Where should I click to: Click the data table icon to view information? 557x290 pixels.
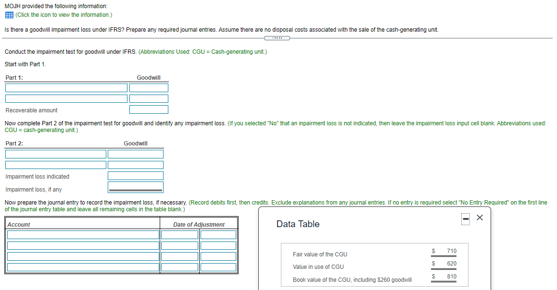tap(9, 15)
